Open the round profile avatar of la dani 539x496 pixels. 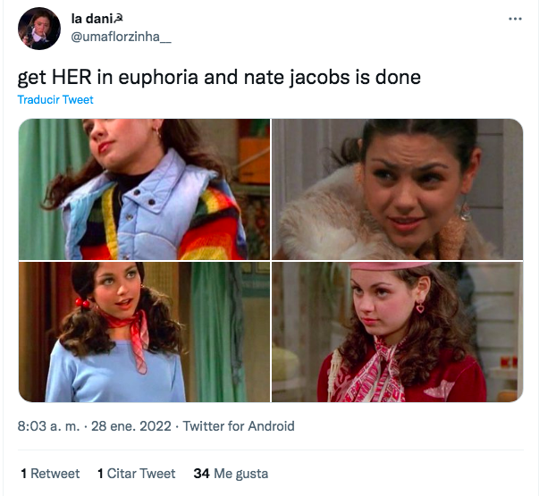pos(39,29)
